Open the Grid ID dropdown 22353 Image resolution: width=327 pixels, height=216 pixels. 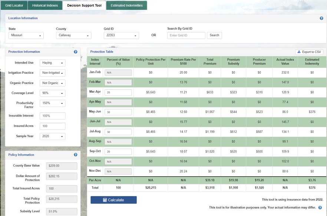pyautogui.click(x=121, y=36)
